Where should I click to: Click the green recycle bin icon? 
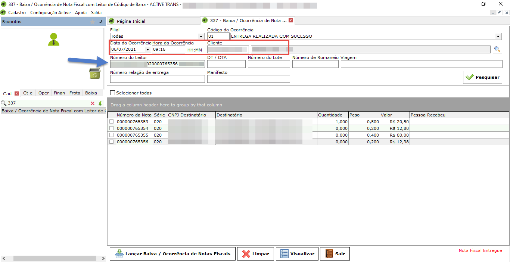point(95,73)
